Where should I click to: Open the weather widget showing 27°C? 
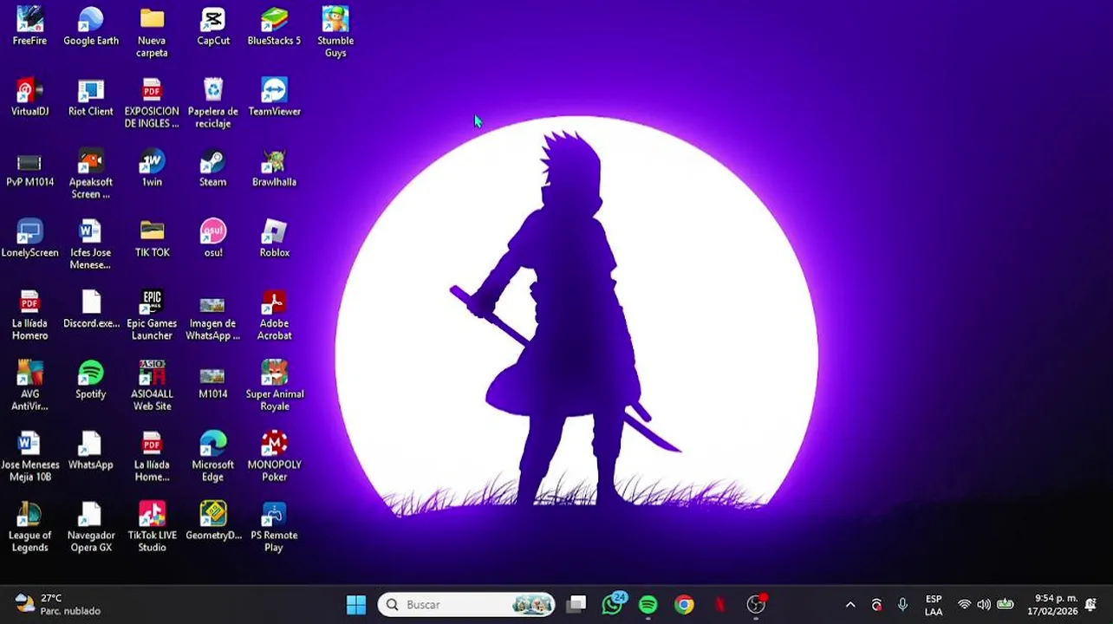[x=58, y=604]
